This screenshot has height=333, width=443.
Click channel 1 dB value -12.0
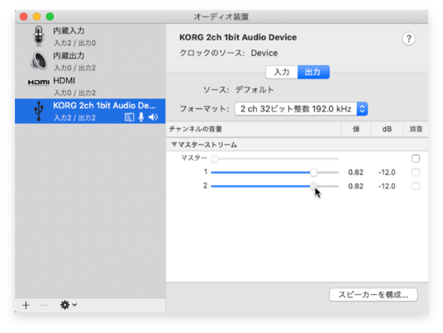[x=387, y=173]
